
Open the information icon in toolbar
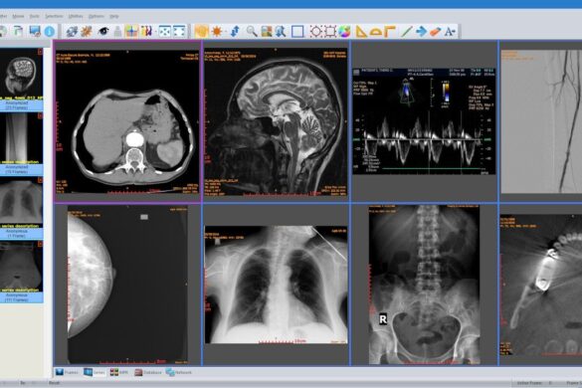50,32
